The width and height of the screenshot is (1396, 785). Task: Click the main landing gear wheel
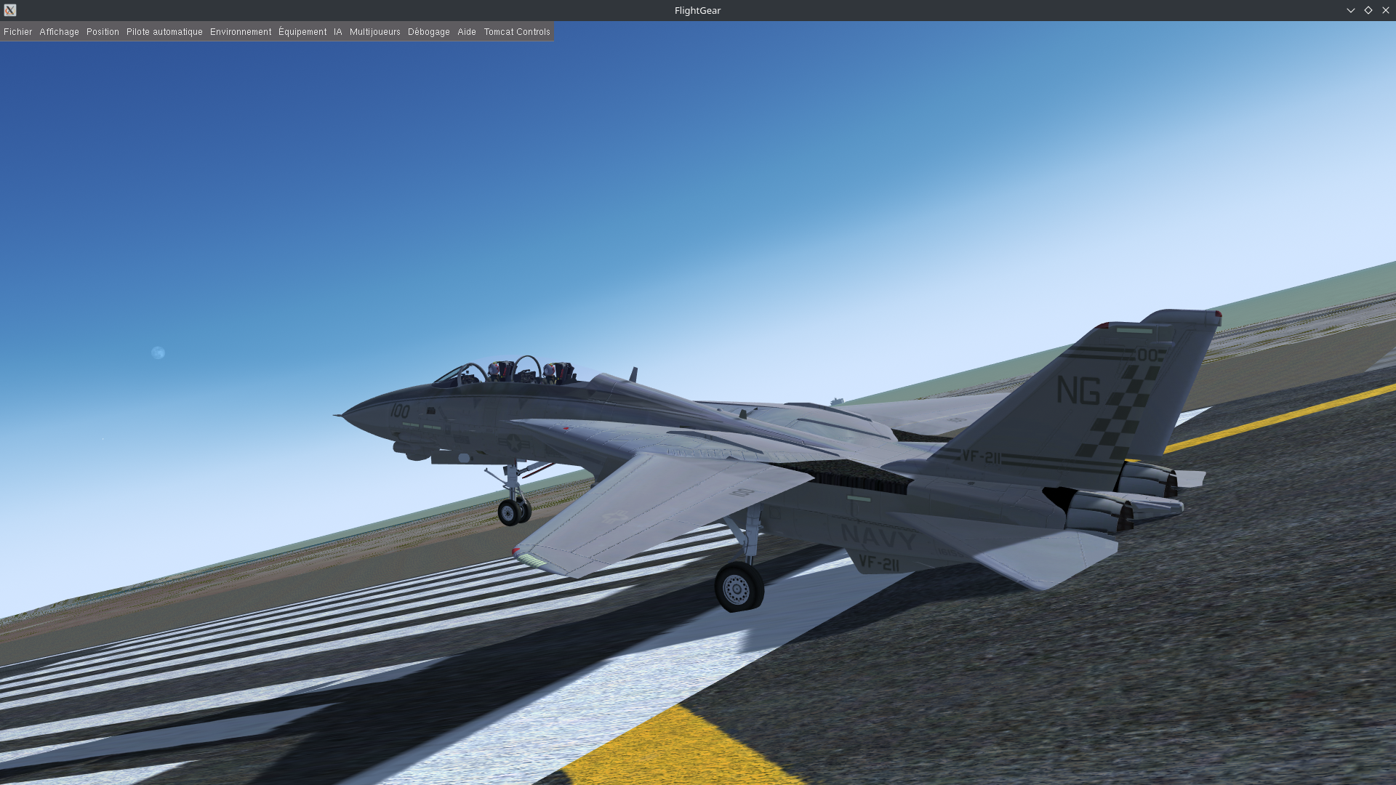point(737,588)
